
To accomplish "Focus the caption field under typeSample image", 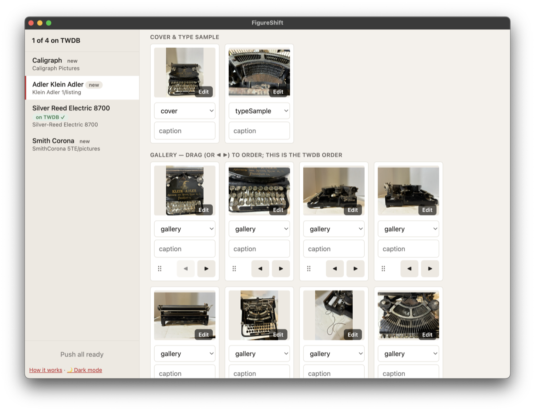I will (x=259, y=131).
